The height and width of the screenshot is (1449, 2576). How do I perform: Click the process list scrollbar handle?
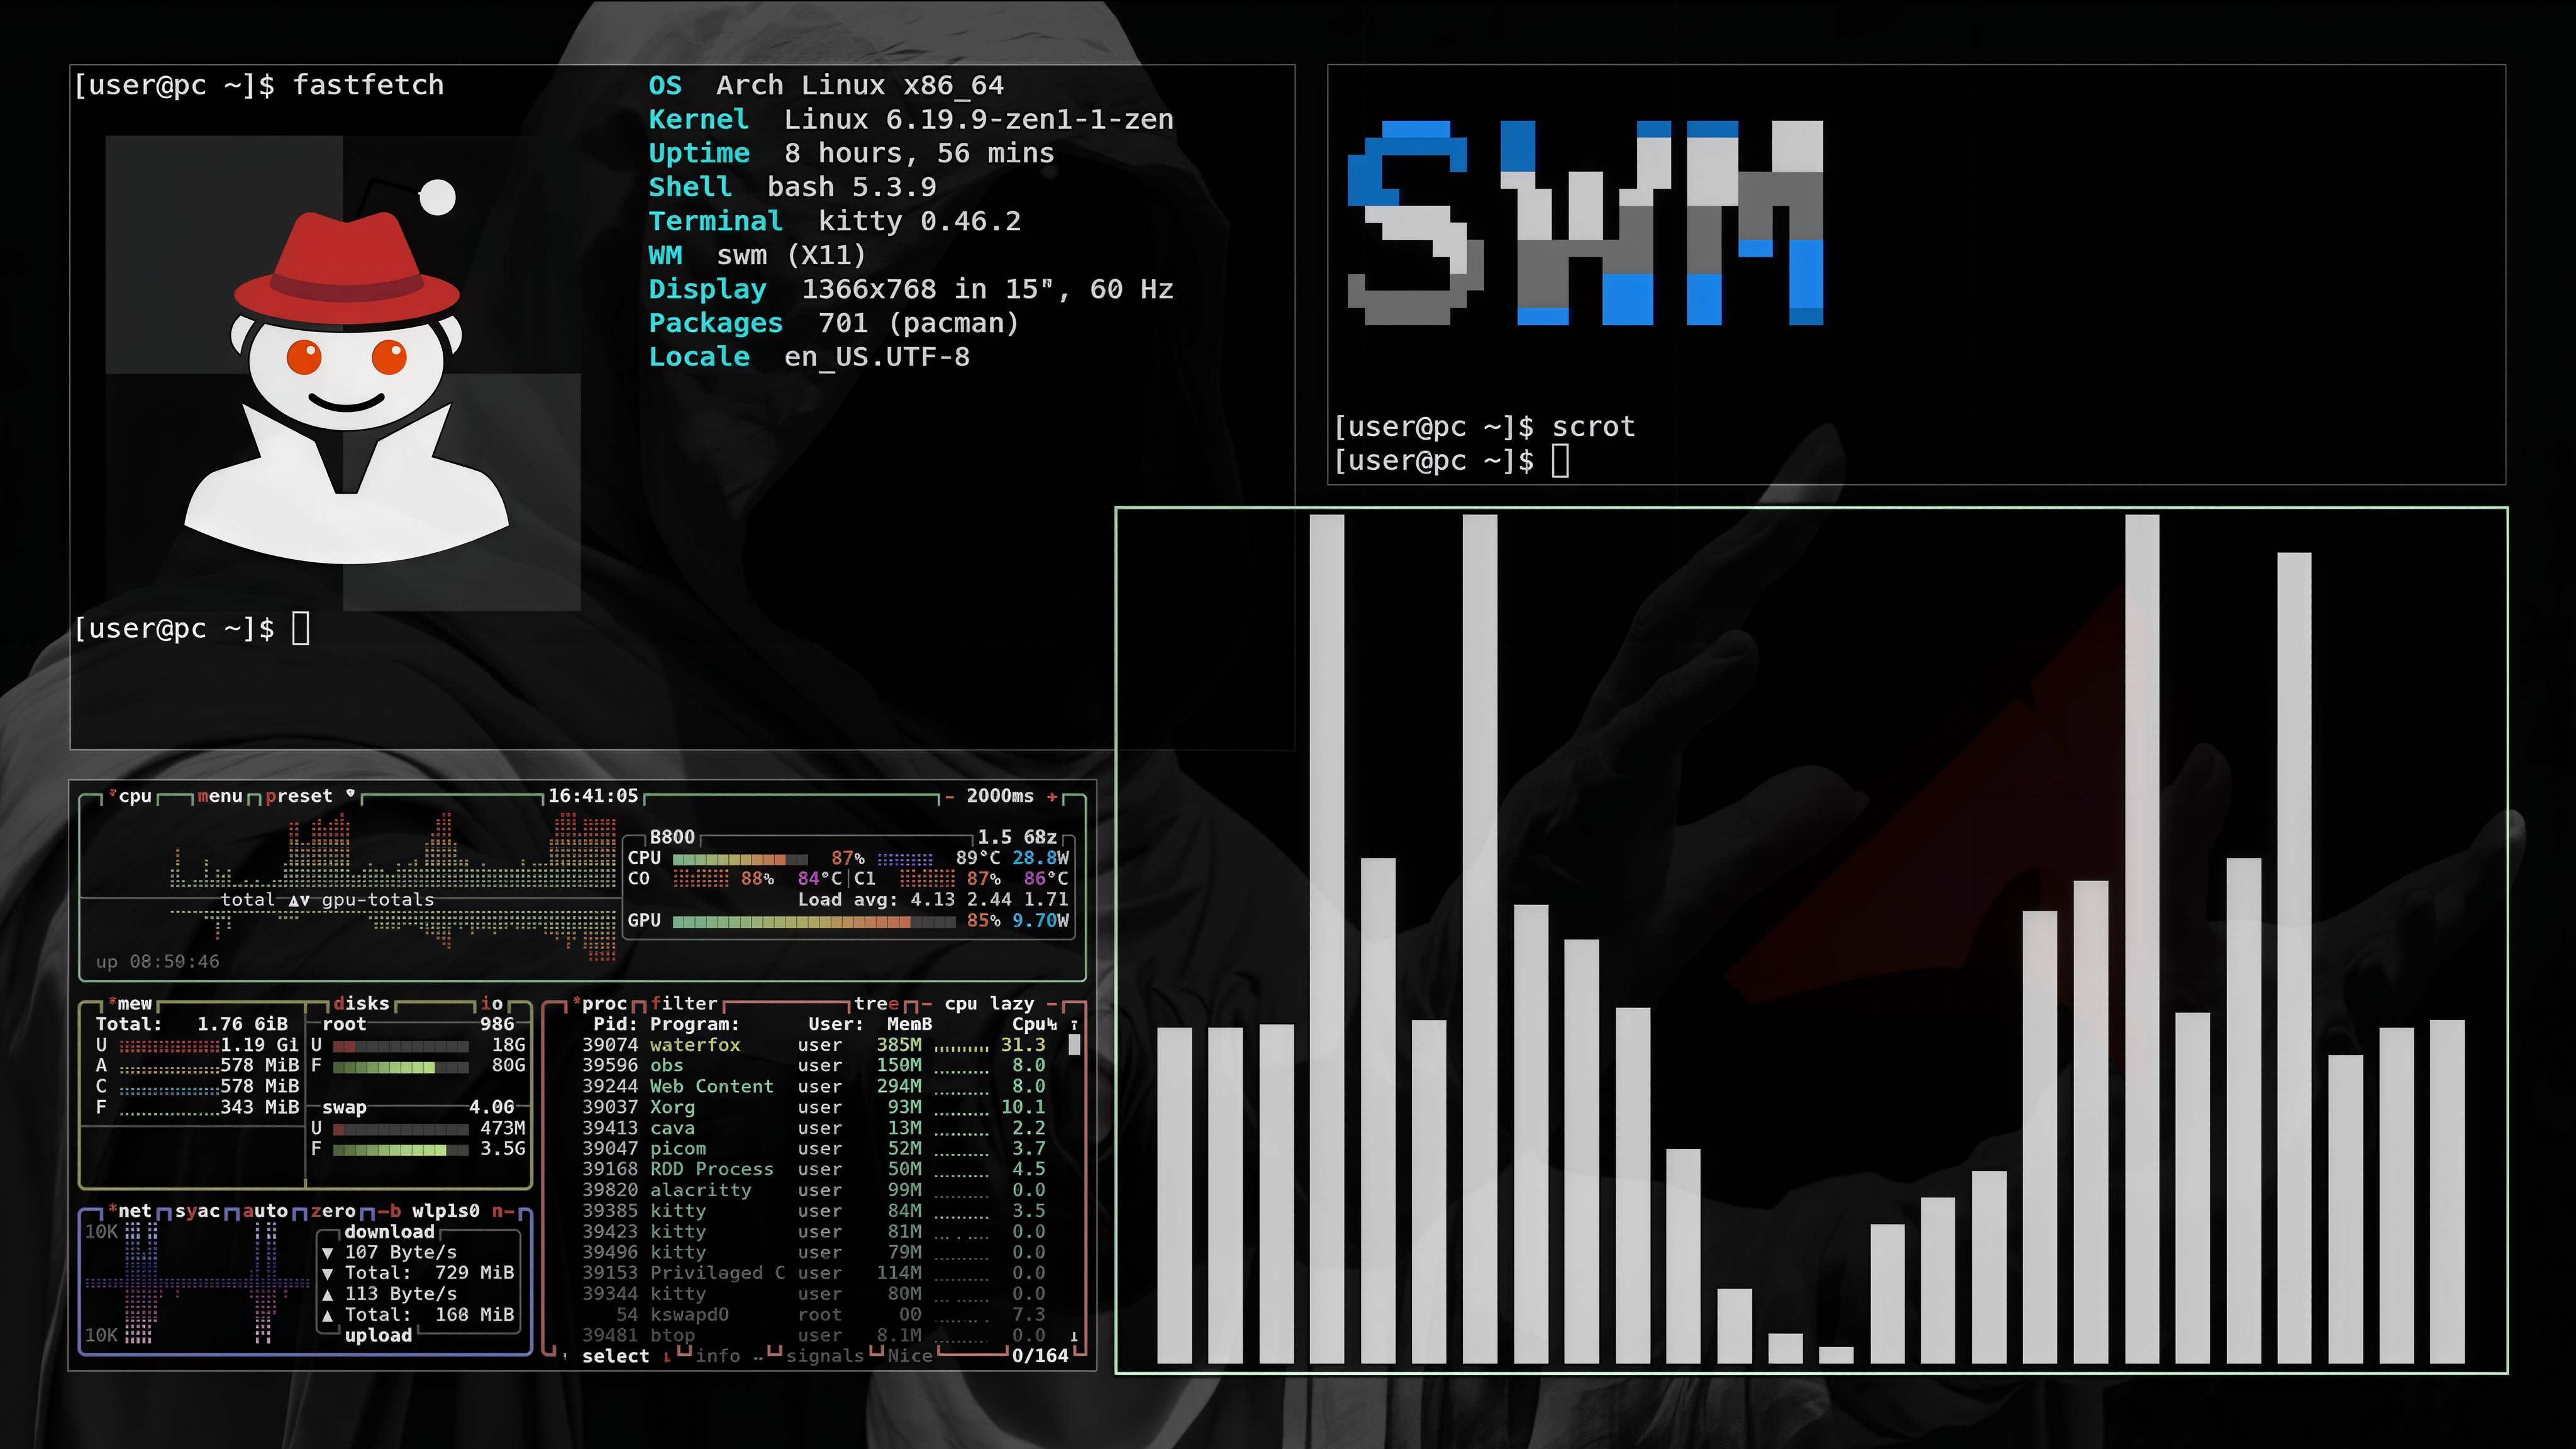1074,1045
